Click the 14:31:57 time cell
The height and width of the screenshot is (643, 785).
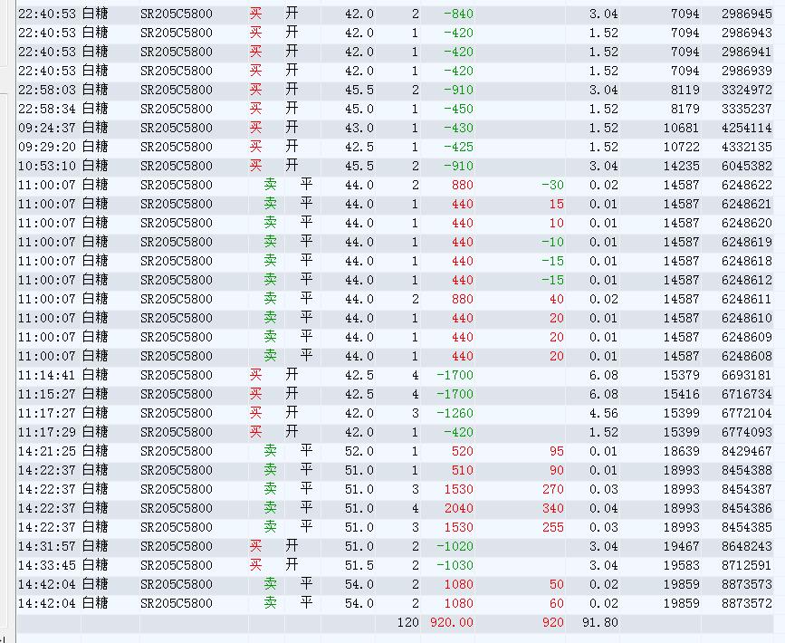click(47, 547)
